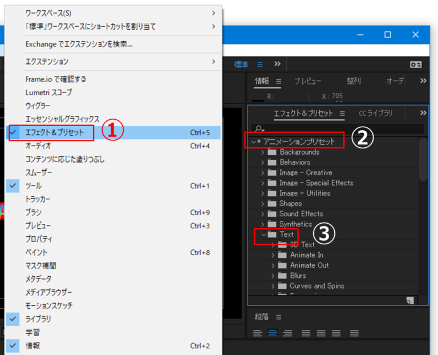Screen dimensions: 438x355
Task: Switch to the CCライブラリ tab
Action: [x=375, y=114]
